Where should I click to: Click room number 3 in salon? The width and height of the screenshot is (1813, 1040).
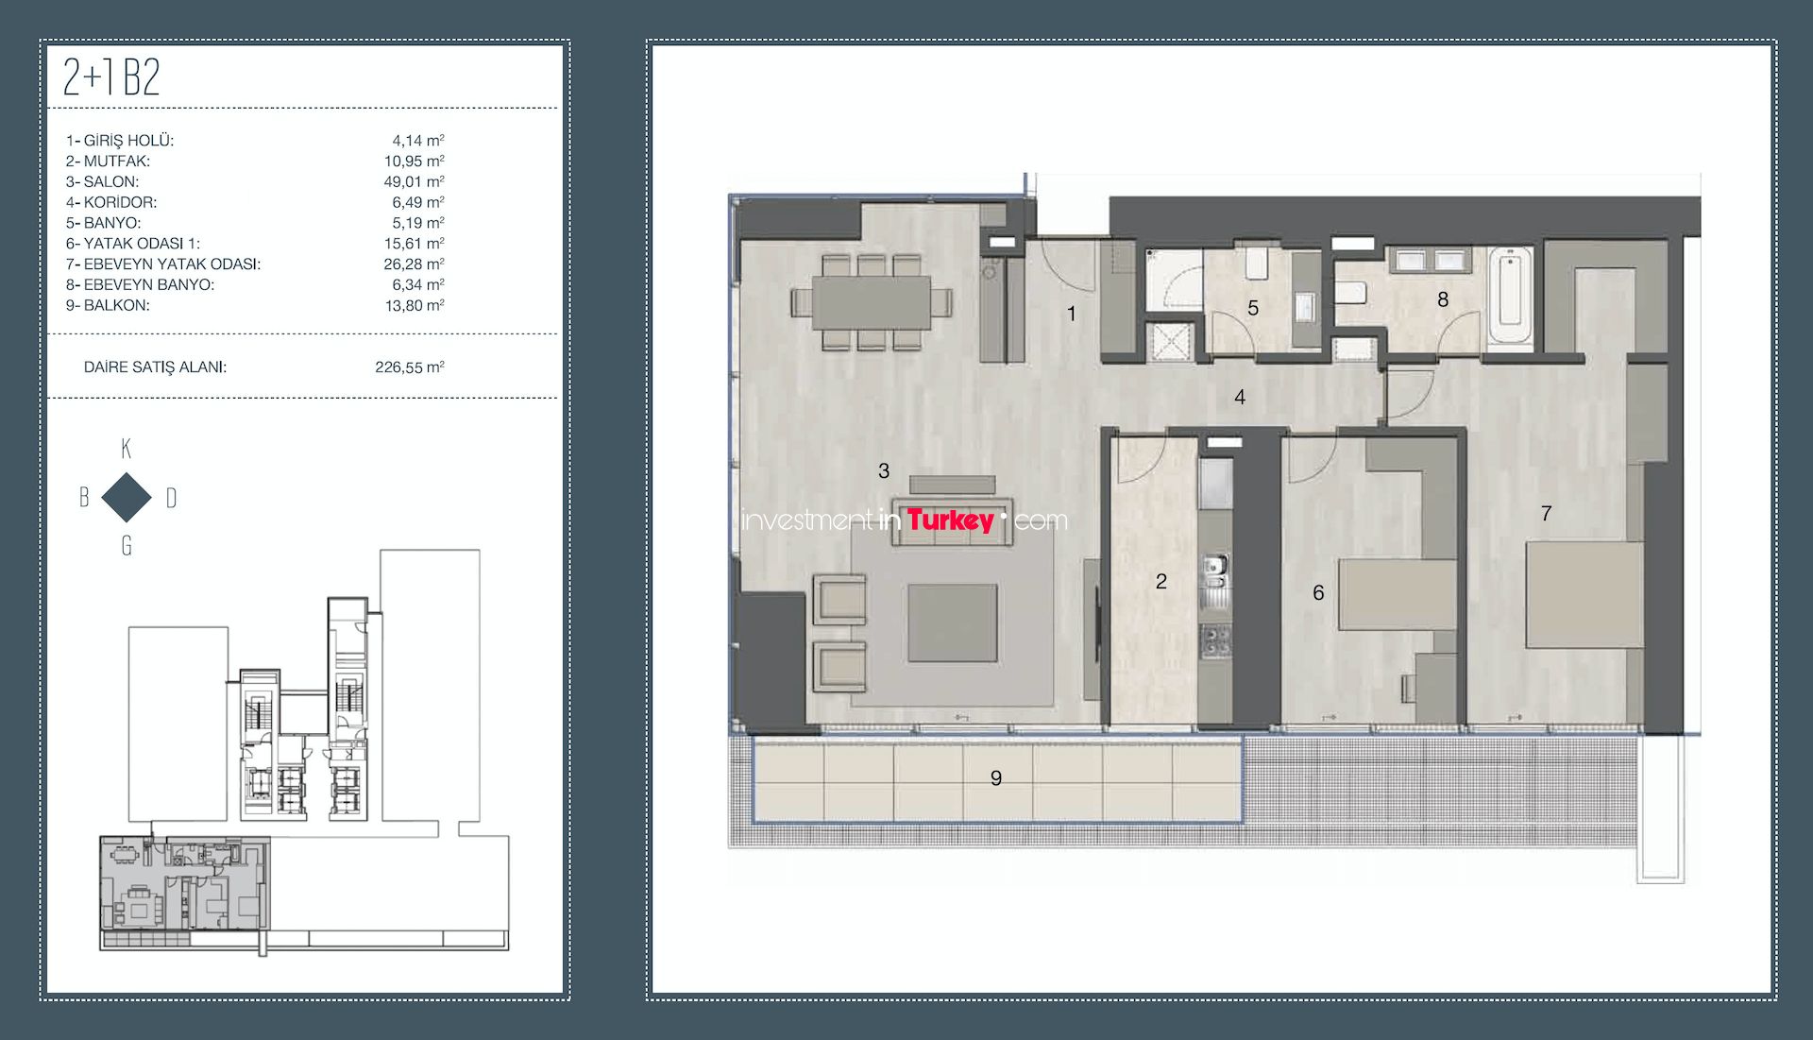[884, 470]
